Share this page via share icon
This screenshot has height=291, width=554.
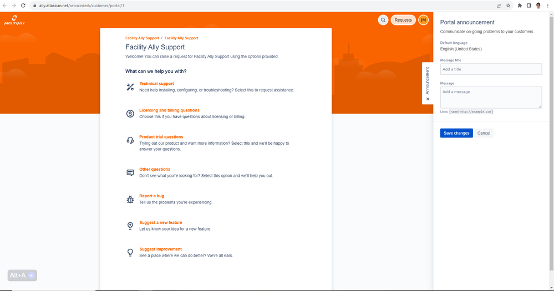pyautogui.click(x=499, y=6)
